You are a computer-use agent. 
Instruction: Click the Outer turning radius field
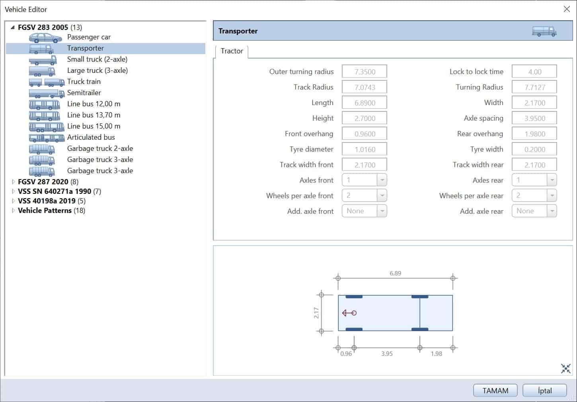pyautogui.click(x=364, y=72)
